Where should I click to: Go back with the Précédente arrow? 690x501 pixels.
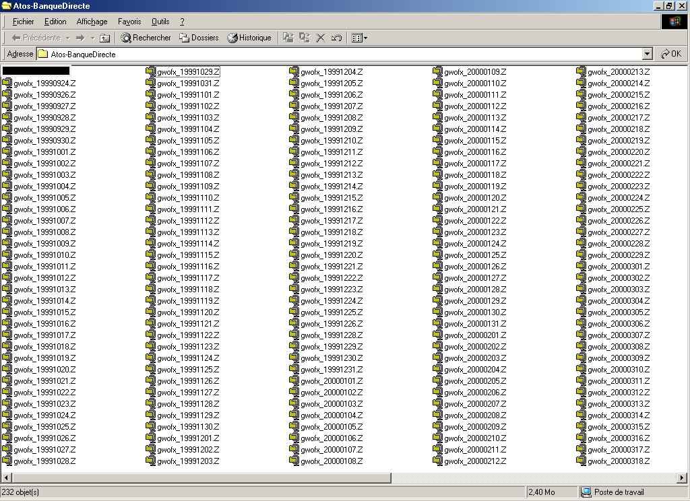point(35,38)
